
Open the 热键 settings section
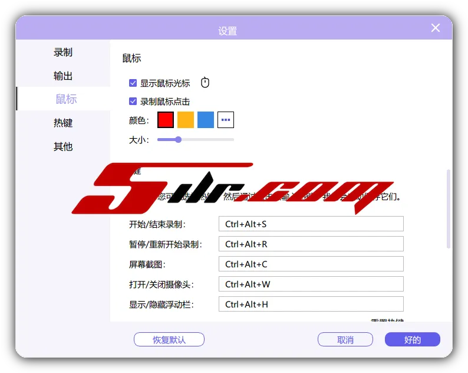pos(63,123)
